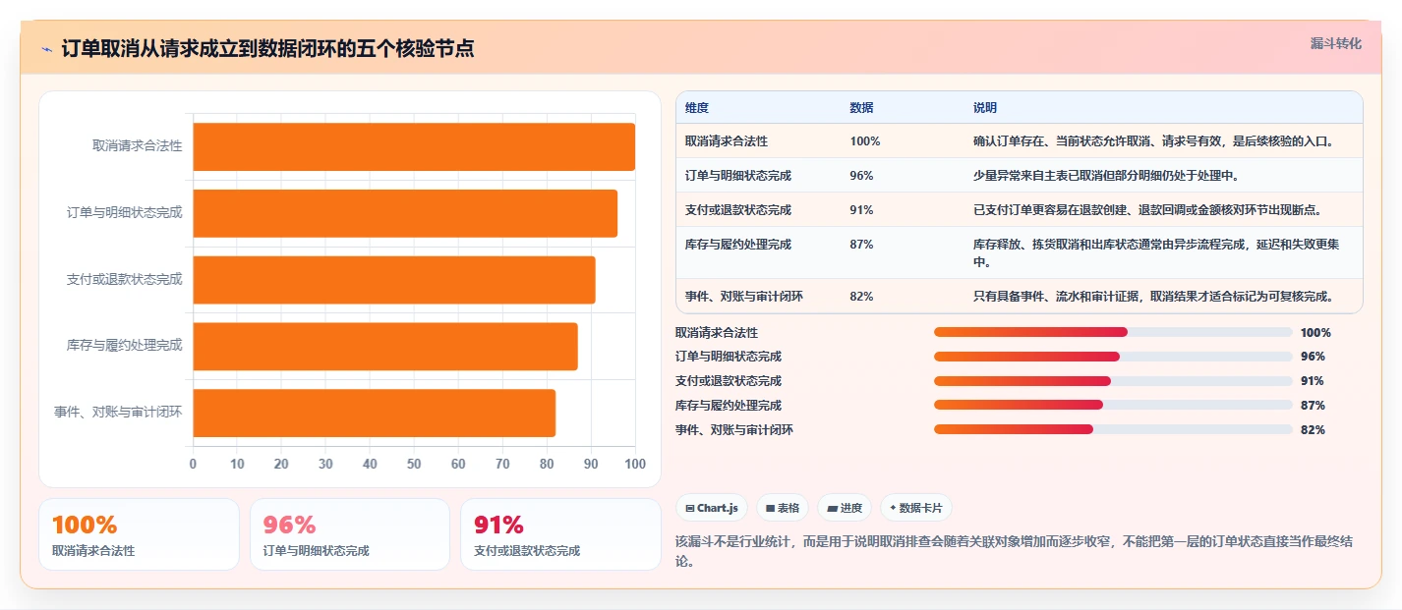Click the 87% value in the table
This screenshot has height=610, width=1402.
861,244
